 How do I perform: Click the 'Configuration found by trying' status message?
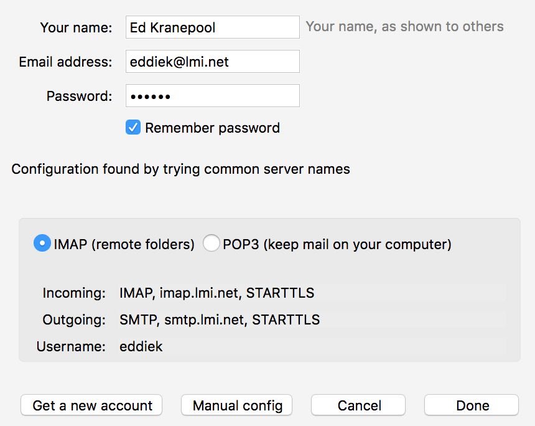point(181,169)
